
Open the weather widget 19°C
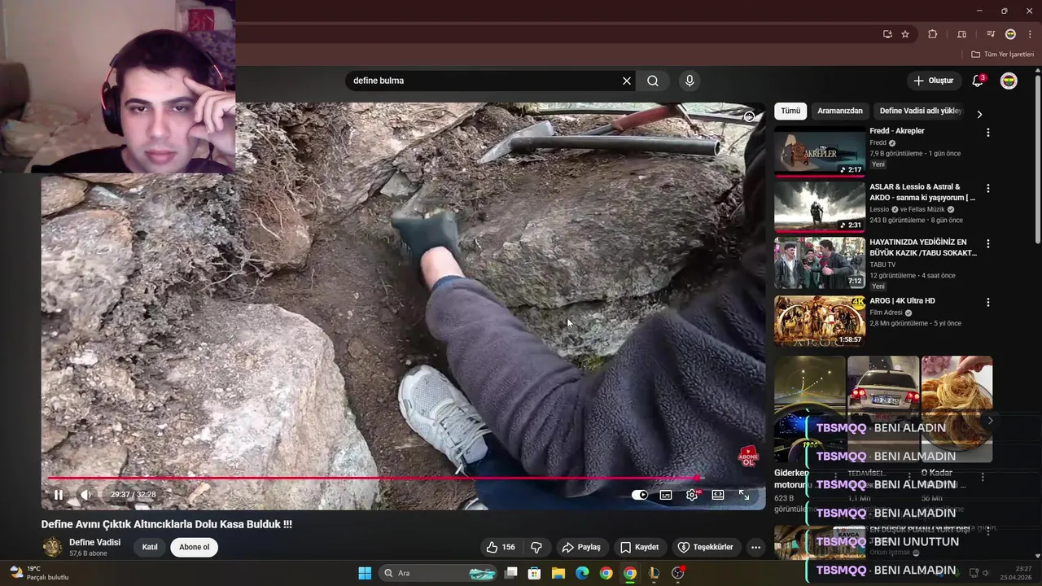[39, 573]
